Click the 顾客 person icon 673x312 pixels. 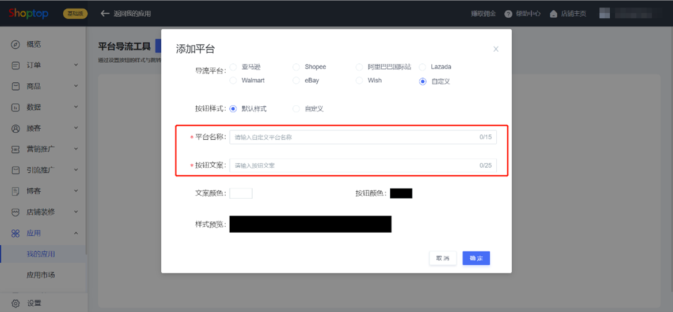coord(16,128)
